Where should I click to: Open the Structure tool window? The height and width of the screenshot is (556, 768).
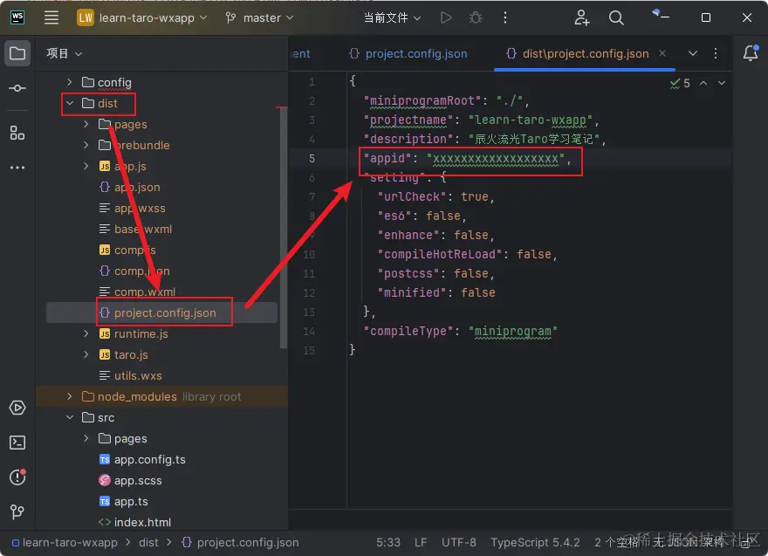(x=17, y=133)
